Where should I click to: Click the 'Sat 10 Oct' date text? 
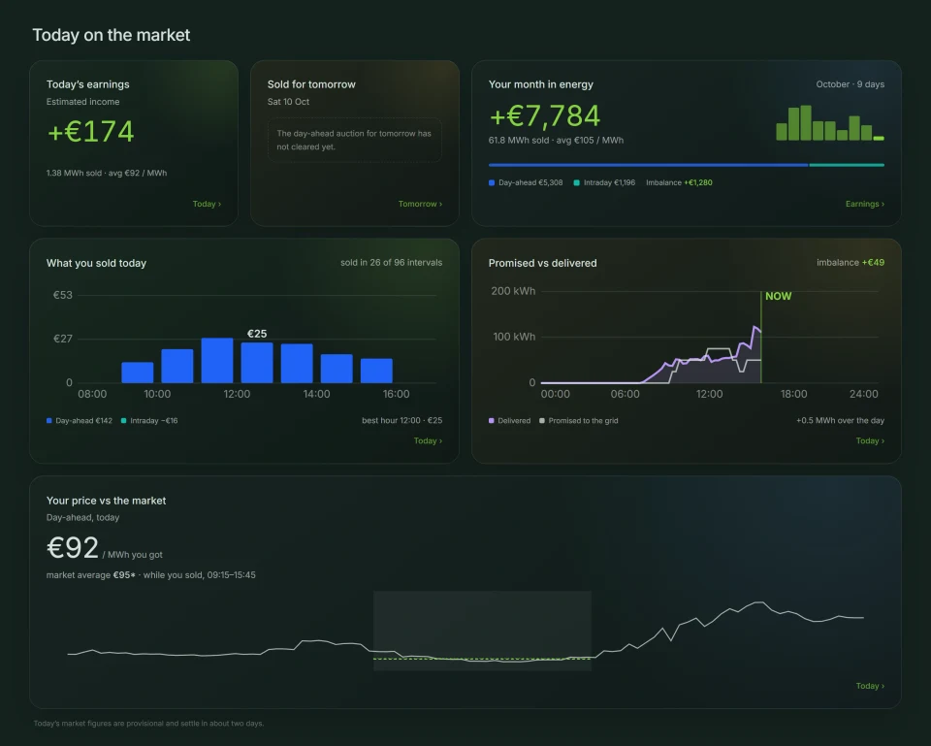(x=288, y=102)
